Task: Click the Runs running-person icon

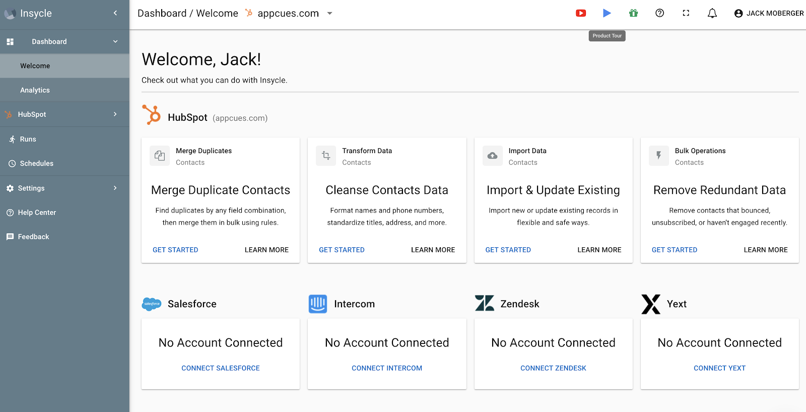Action: (x=12, y=139)
